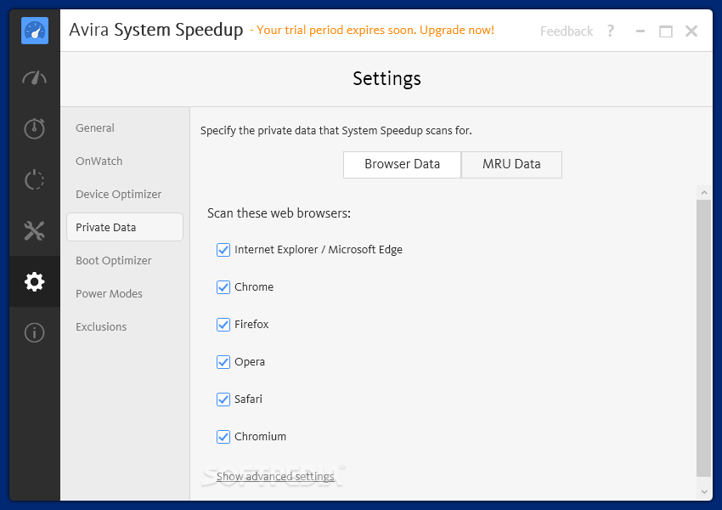Open the speedometer status sidebar icon

click(35, 78)
